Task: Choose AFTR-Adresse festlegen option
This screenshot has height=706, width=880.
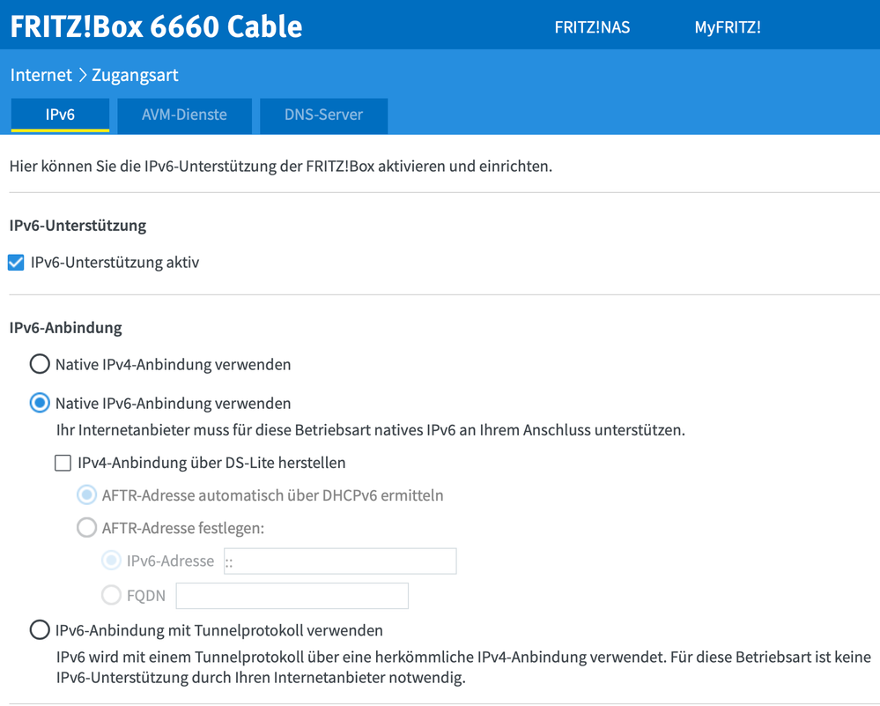Action: coord(86,527)
